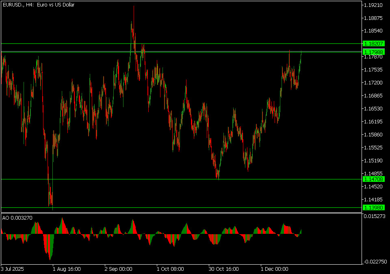Select the 1.13980 green price label

point(373,208)
